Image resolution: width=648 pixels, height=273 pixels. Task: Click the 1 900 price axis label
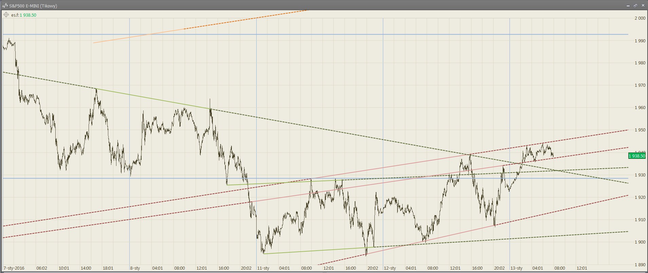pyautogui.click(x=640, y=242)
